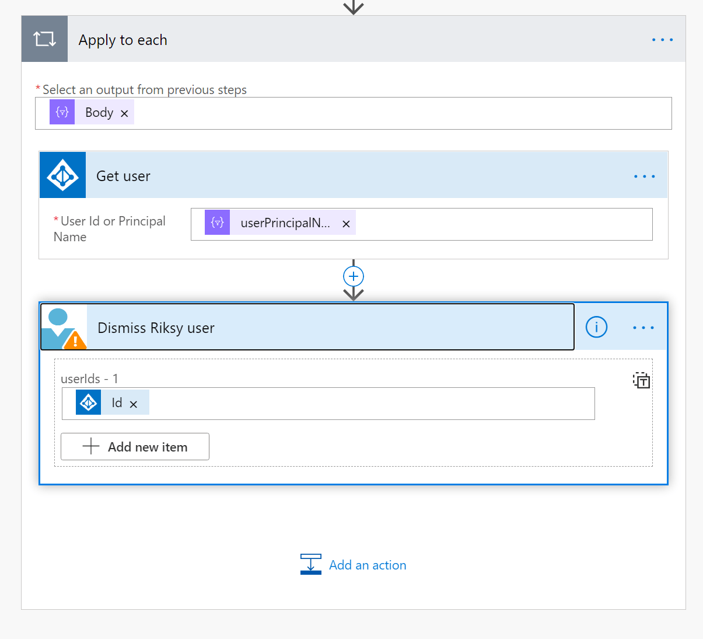Insert a step via plus circle
This screenshot has height=639, width=703.
(354, 276)
